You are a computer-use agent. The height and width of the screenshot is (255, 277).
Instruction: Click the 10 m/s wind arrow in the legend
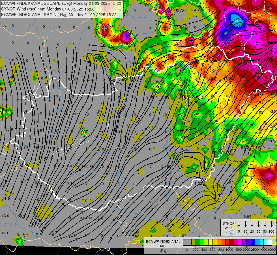246,224
